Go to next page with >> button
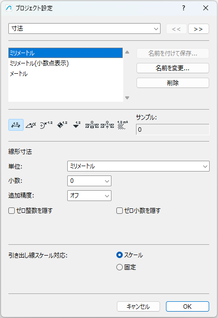The image size is (218, 318). 198,29
